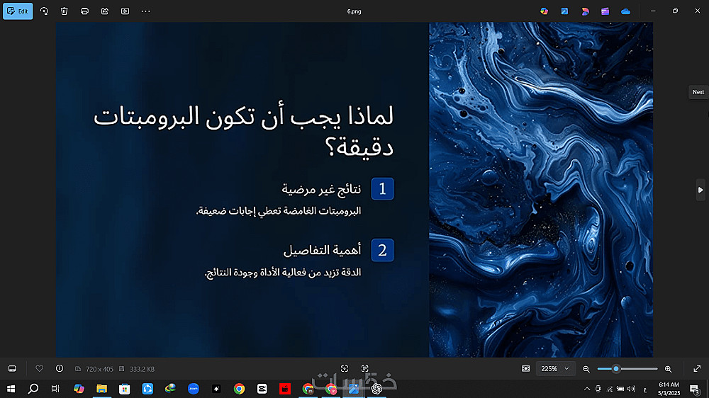The height and width of the screenshot is (398, 709).
Task: Open the OneDrive cloud icon
Action: (x=626, y=11)
